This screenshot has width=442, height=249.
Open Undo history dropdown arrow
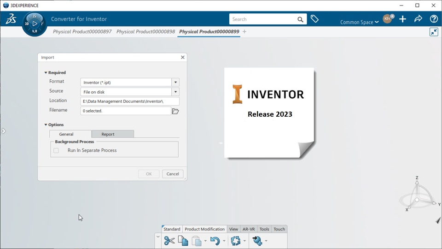224,241
